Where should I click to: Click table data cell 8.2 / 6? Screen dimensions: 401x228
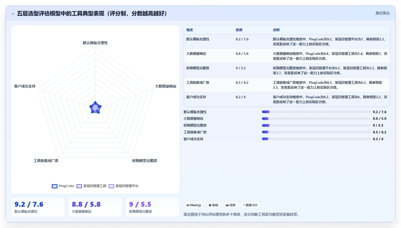pos(241,97)
